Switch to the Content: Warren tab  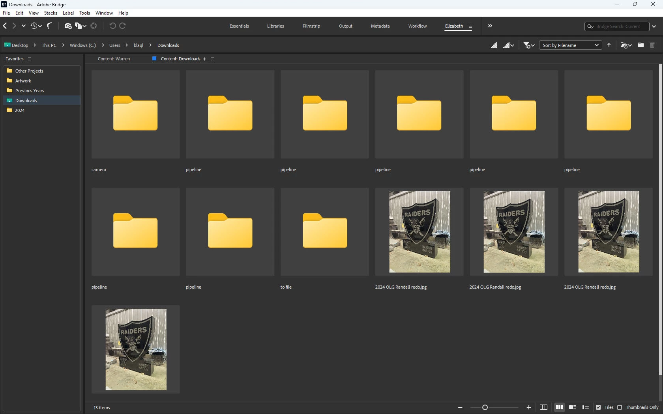coord(114,59)
